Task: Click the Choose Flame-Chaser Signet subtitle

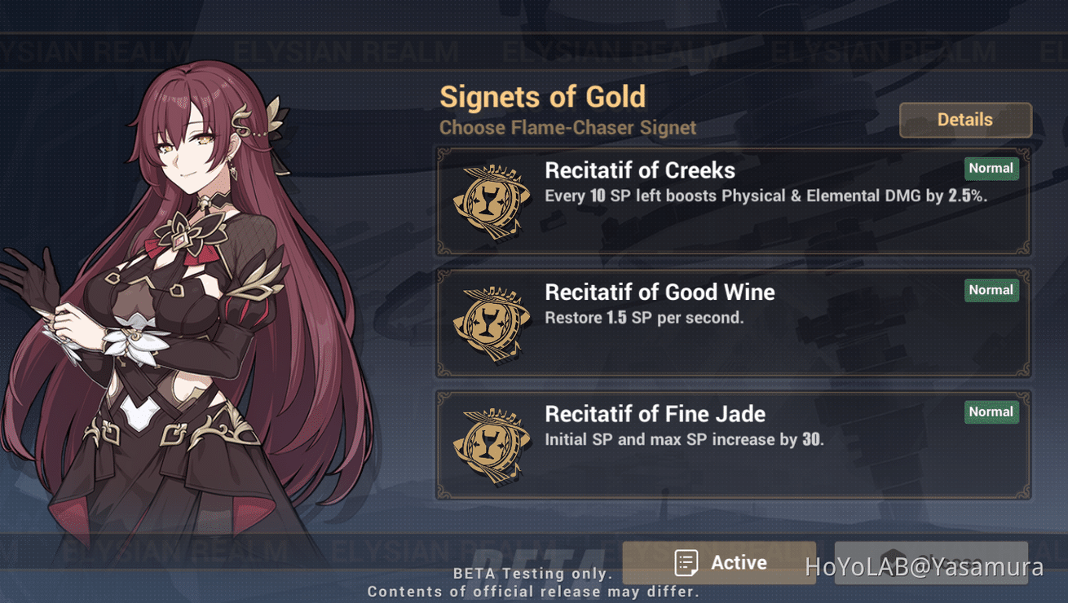Action: [x=567, y=128]
